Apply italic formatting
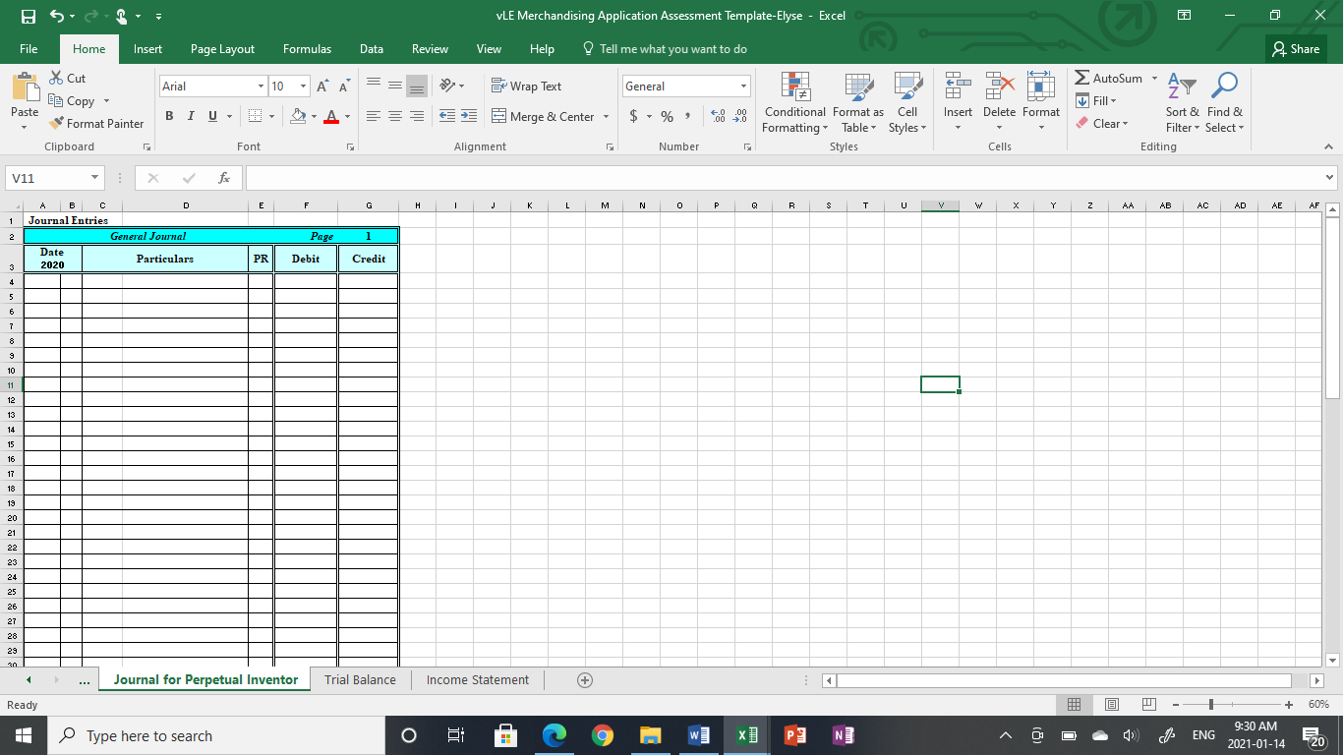 tap(191, 116)
